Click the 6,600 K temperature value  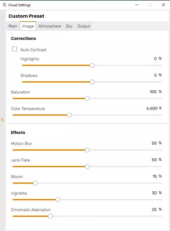point(154,108)
